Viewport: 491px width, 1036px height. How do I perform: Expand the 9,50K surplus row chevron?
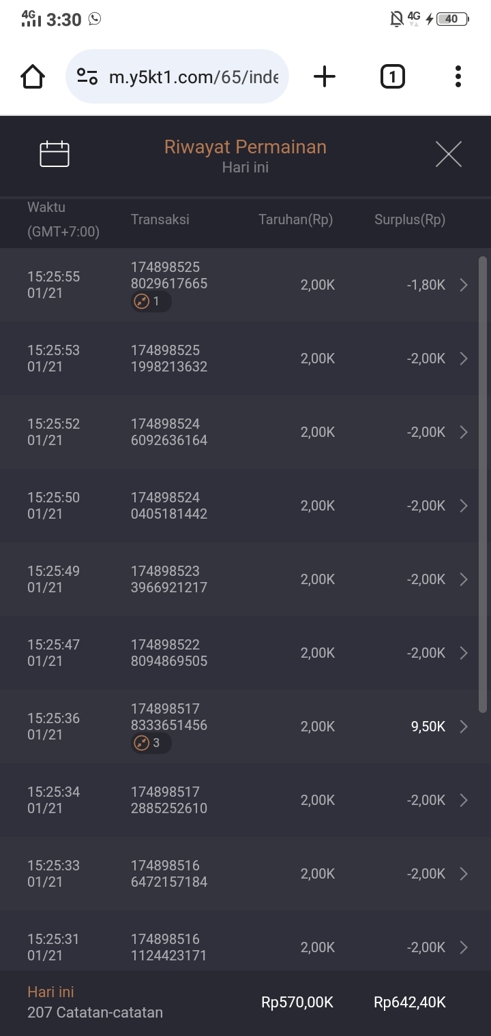point(464,727)
